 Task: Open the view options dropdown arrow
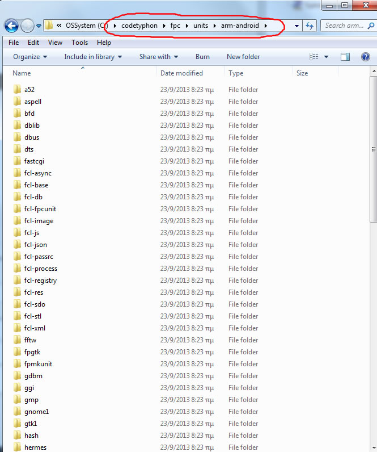[x=326, y=57]
